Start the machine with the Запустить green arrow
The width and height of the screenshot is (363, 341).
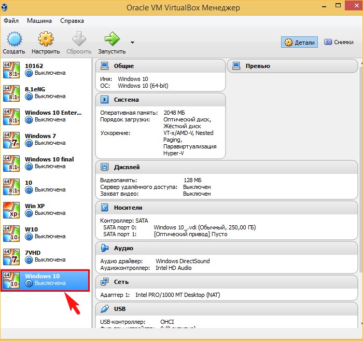(x=112, y=39)
